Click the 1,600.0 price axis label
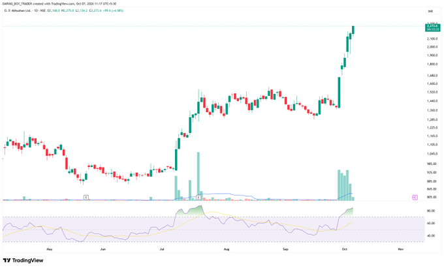This screenshot has width=444, height=268. (x=432, y=83)
